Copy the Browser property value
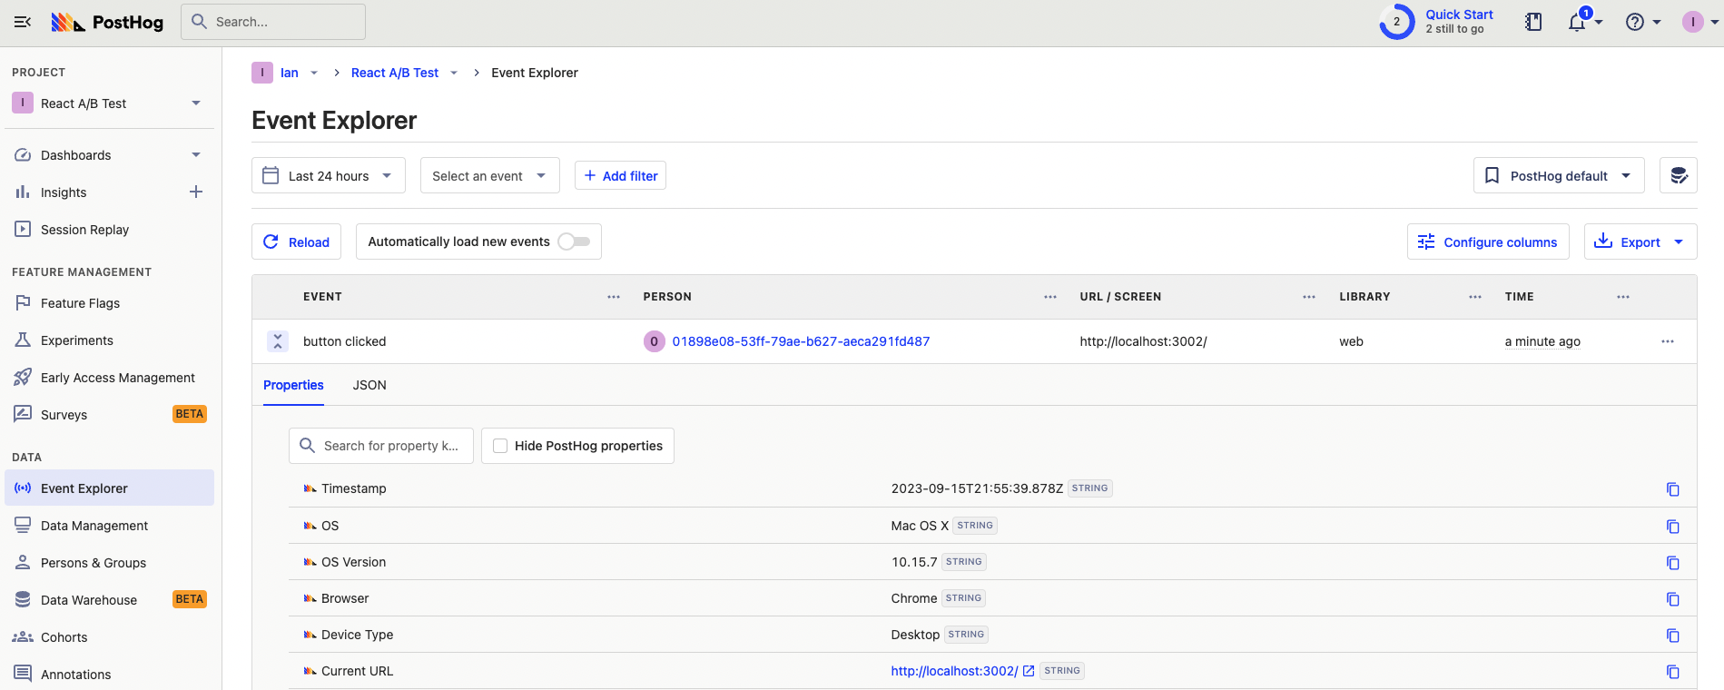Image resolution: width=1724 pixels, height=690 pixels. point(1672,599)
